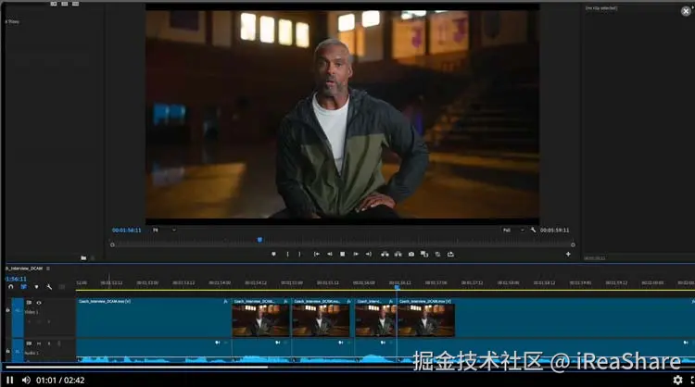Screen dimensions: 695x387
Task: Open Timeline Display Settings wrench
Action: click(49, 287)
